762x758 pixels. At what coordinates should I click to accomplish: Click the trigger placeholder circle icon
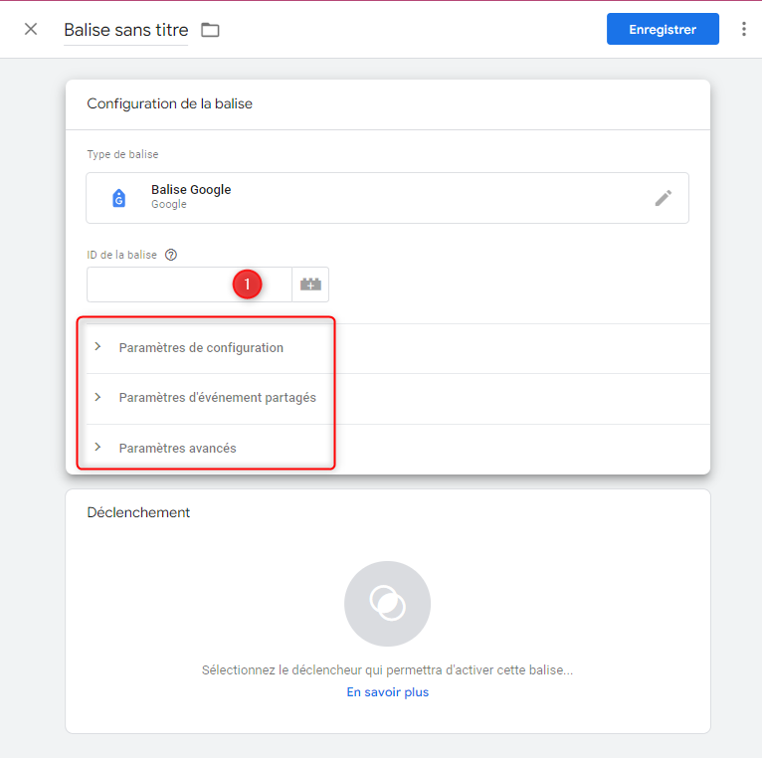[x=387, y=604]
